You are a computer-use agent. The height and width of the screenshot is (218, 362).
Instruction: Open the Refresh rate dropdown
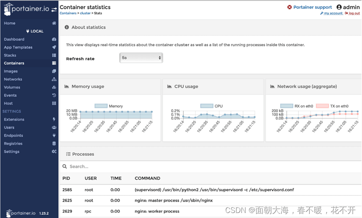[141, 58]
